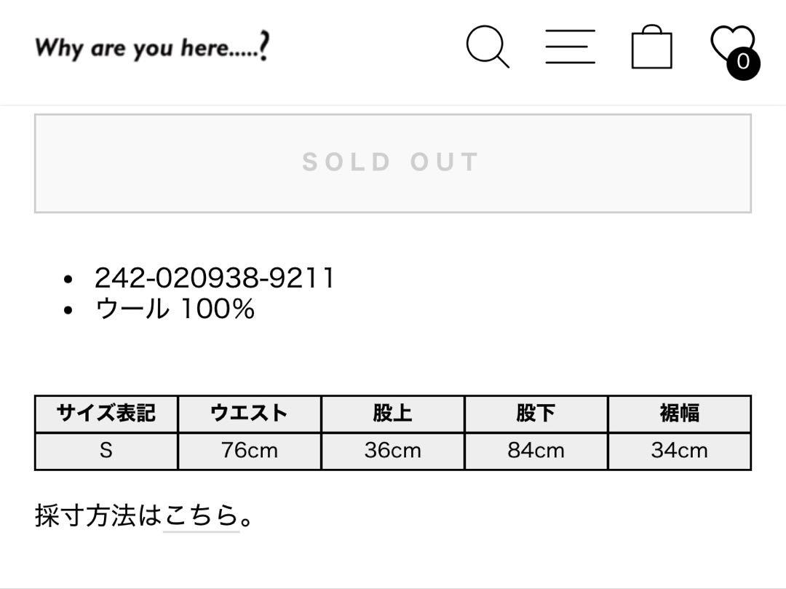786x589 pixels.
Task: Select the 裾幅 column header
Action: [679, 414]
